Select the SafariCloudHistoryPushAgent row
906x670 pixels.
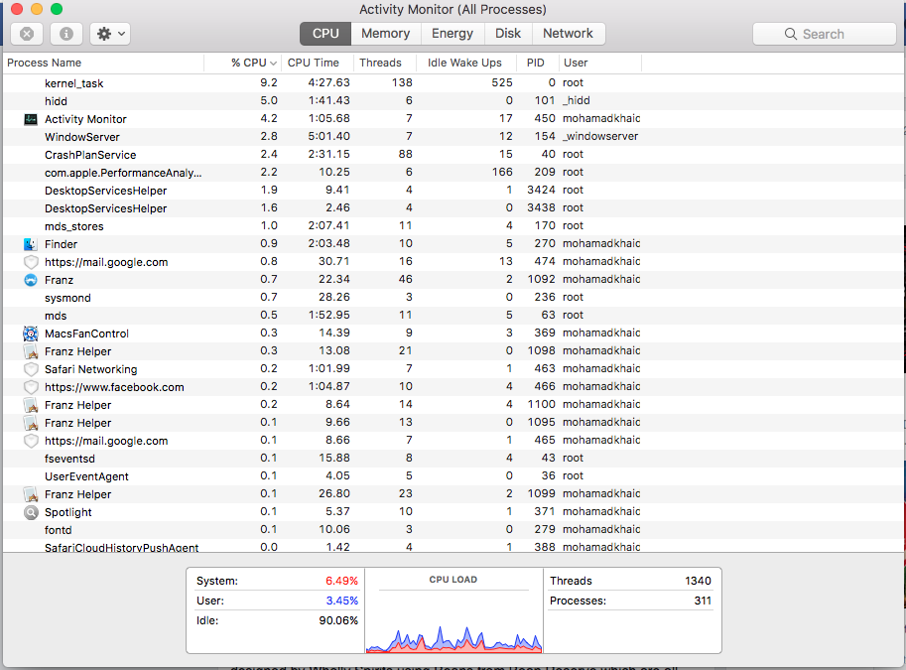(x=453, y=547)
